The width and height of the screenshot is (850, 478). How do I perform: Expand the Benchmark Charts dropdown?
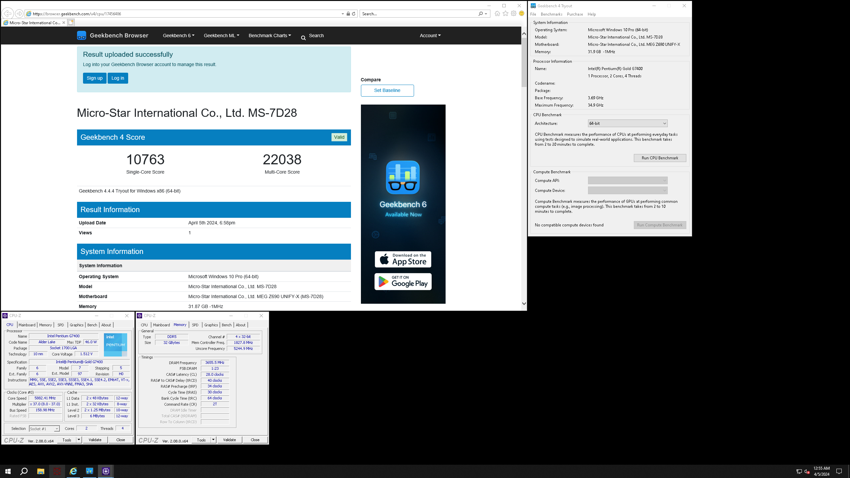[270, 36]
